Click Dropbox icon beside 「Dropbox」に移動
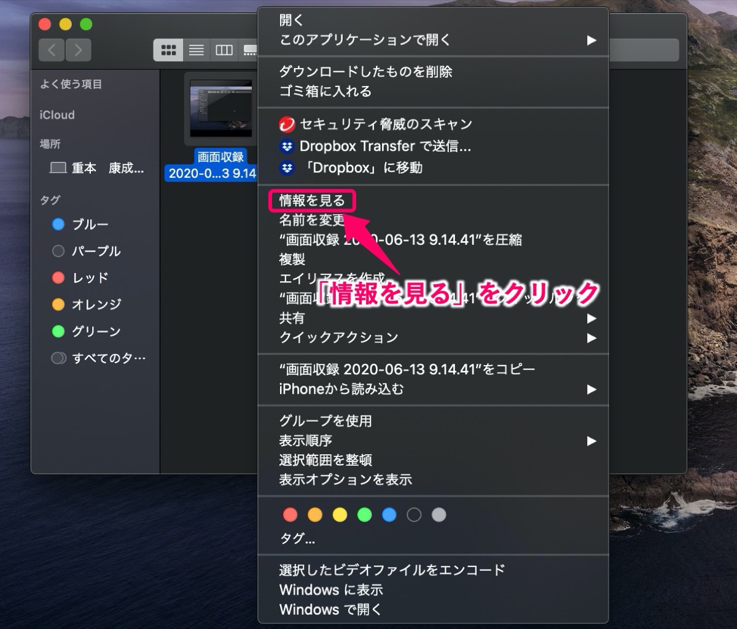Screen dimensions: 737x629 [x=286, y=168]
